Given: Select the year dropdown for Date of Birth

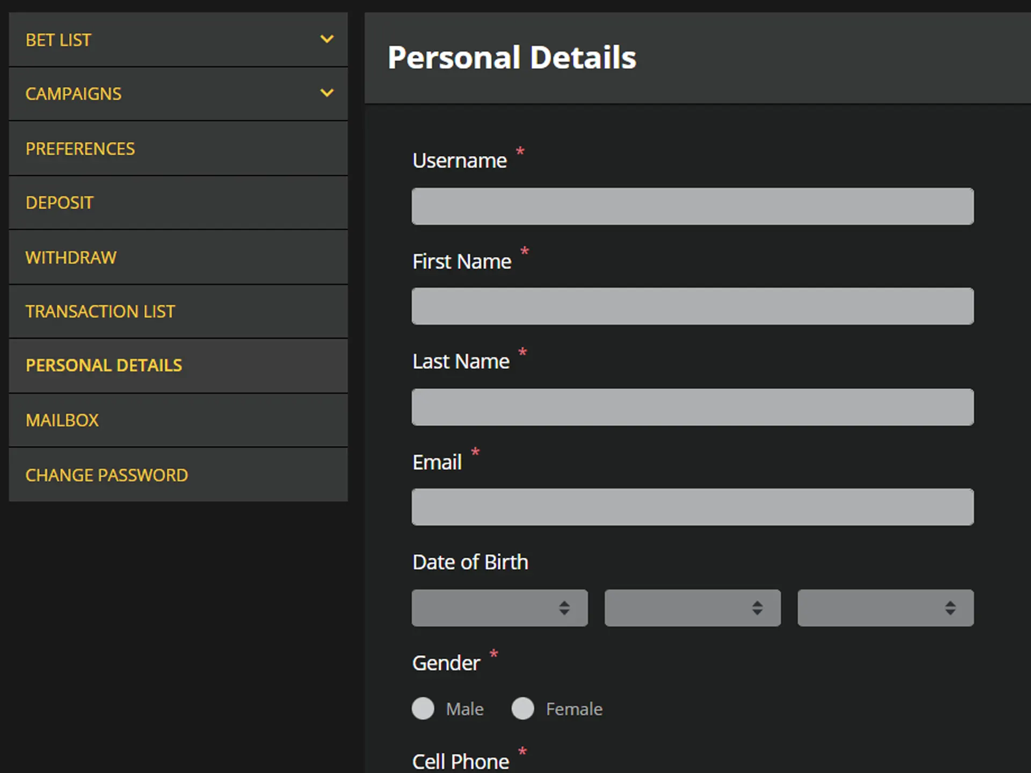Looking at the screenshot, I should pyautogui.click(x=883, y=608).
